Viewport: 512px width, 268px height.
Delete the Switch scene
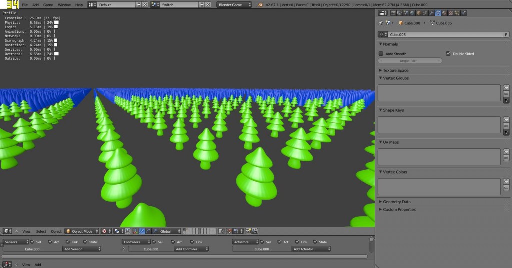pos(208,5)
